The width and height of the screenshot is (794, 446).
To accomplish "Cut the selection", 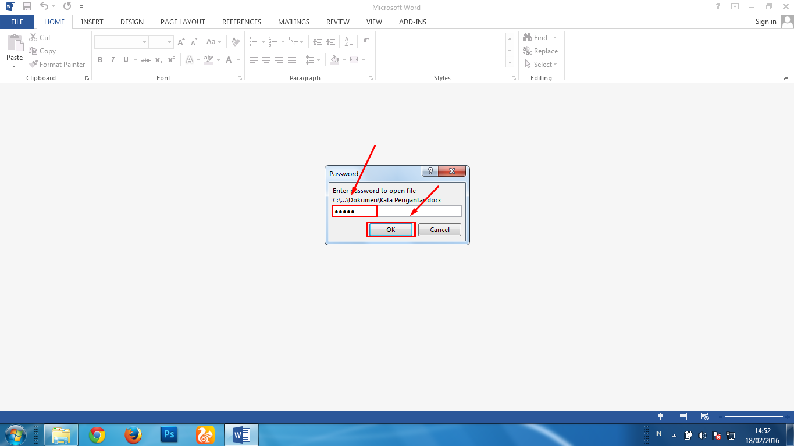I will [40, 38].
